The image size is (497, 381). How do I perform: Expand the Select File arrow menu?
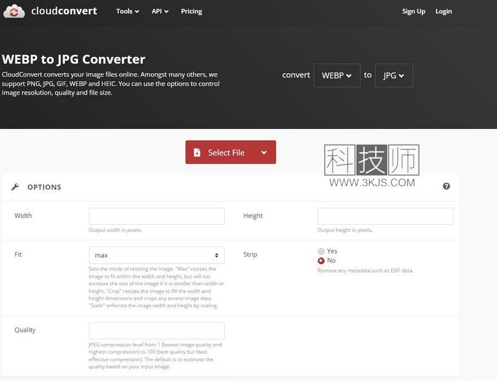pos(264,152)
